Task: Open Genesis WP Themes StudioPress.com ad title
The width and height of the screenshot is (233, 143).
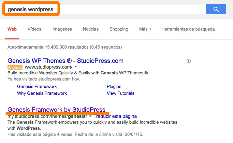Action: (65, 61)
